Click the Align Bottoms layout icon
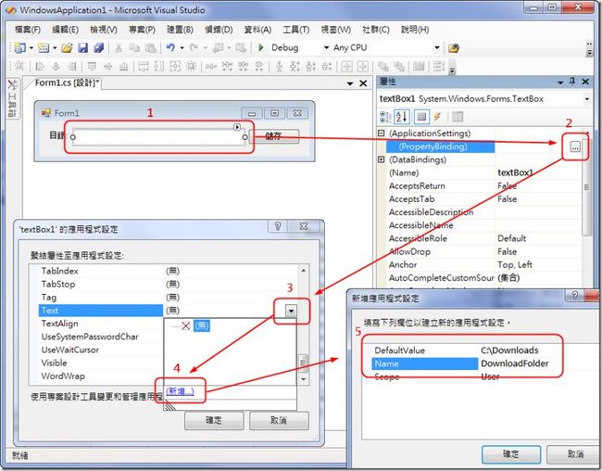This screenshot has width=602, height=471. click(123, 67)
